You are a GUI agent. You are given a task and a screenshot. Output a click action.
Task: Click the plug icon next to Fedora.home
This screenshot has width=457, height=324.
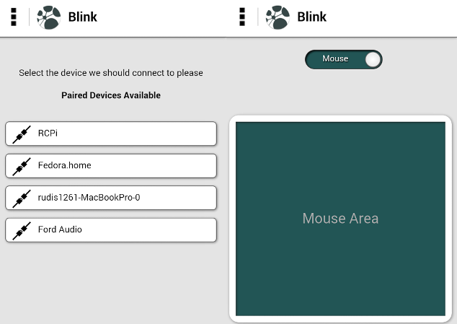[x=22, y=167]
